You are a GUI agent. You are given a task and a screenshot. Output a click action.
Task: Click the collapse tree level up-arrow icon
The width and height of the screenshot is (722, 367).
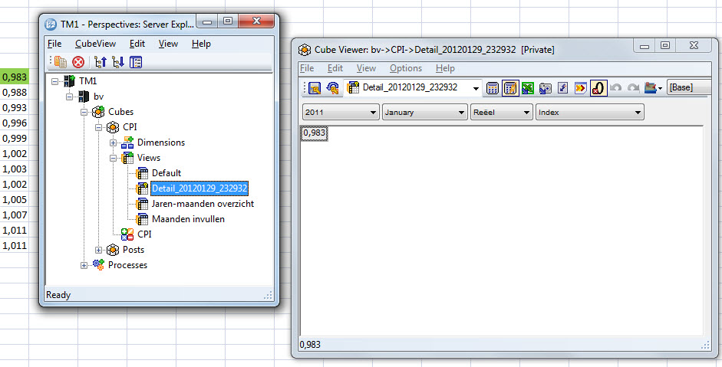click(100, 62)
